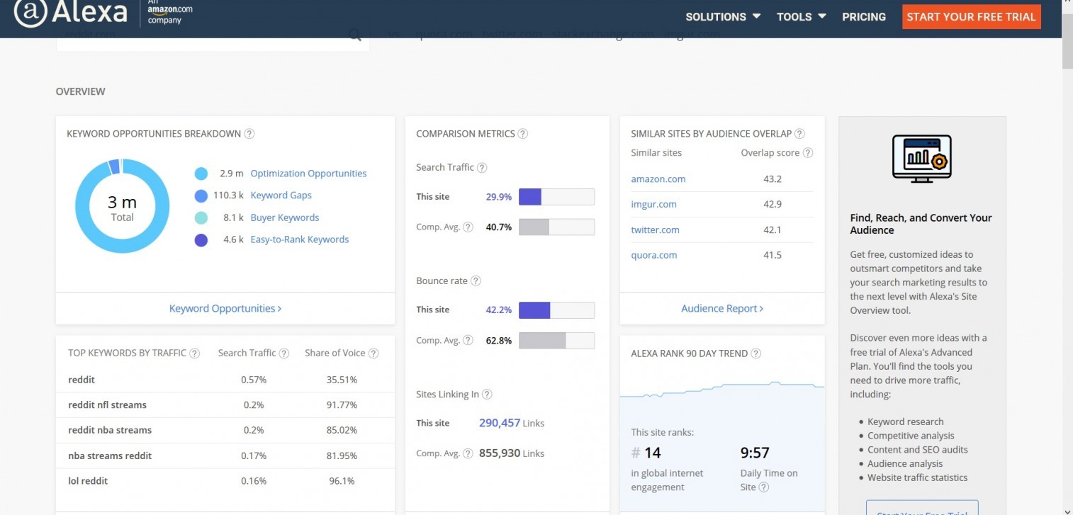Click This site search traffic bar
Viewport: 1073px width, 515px height.
(x=556, y=197)
